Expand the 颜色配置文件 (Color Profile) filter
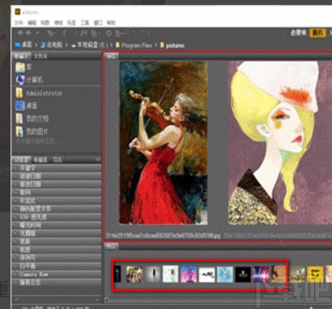The height and width of the screenshot is (309, 332). coord(57,209)
